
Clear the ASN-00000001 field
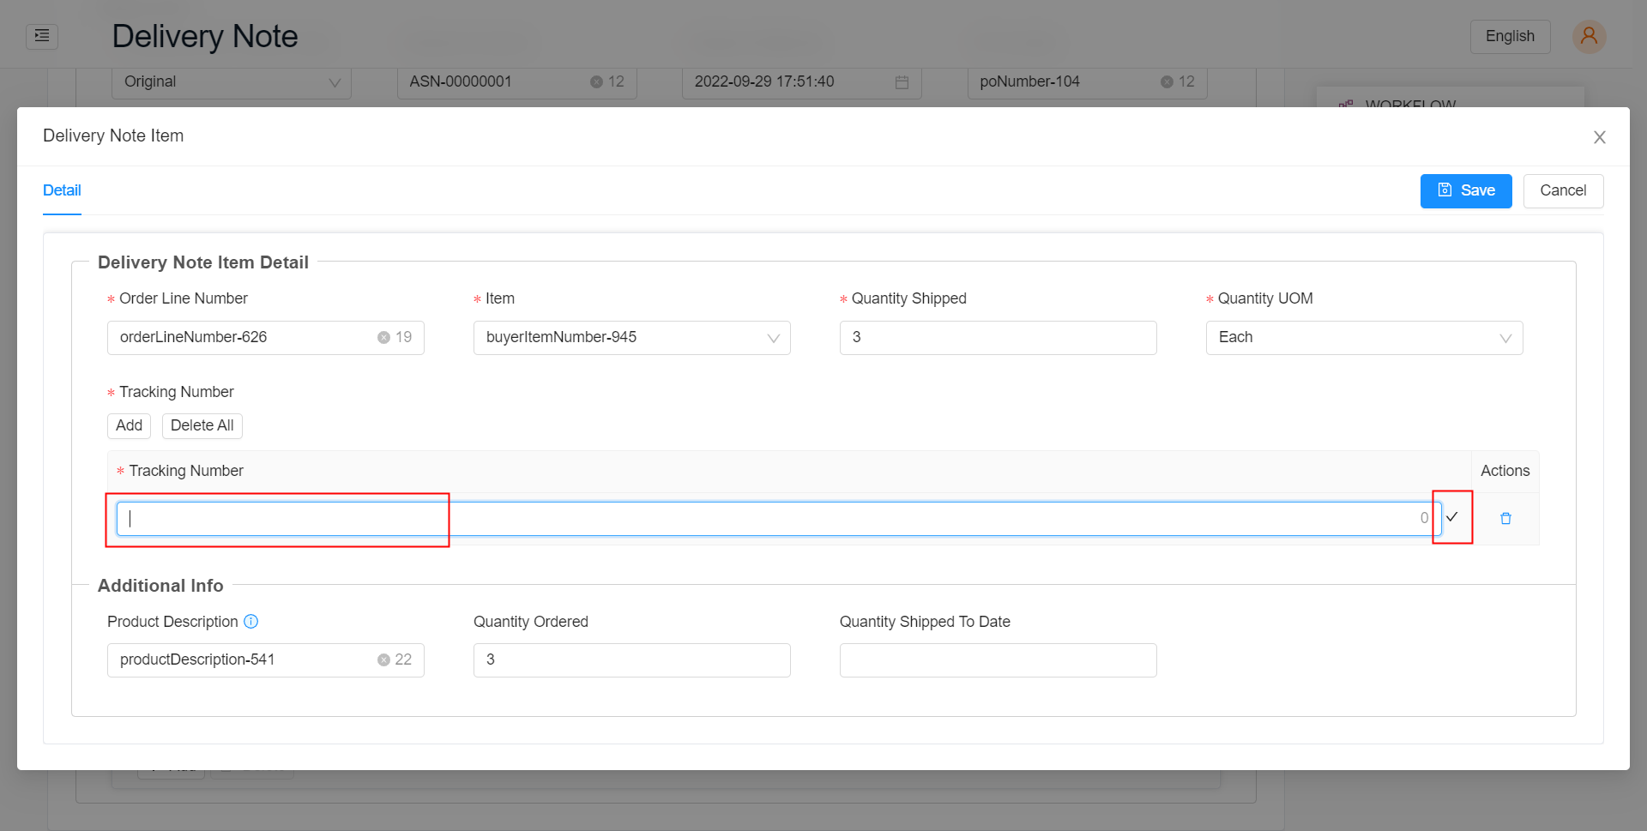pos(597,81)
